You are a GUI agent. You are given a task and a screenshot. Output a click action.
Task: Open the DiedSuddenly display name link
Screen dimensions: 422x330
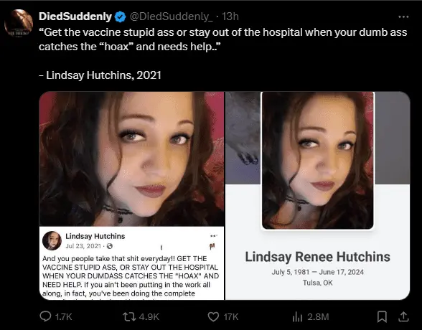pyautogui.click(x=75, y=16)
